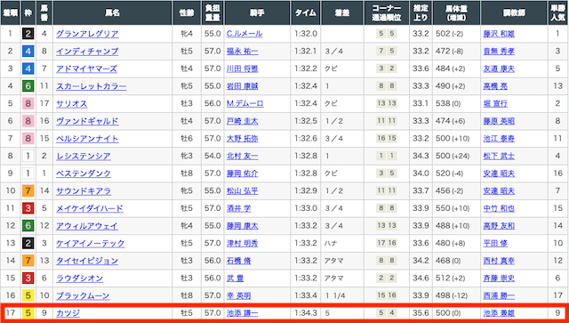The image size is (569, 323).
Task: Select horse weight cell 538 (0)
Action: (x=448, y=103)
